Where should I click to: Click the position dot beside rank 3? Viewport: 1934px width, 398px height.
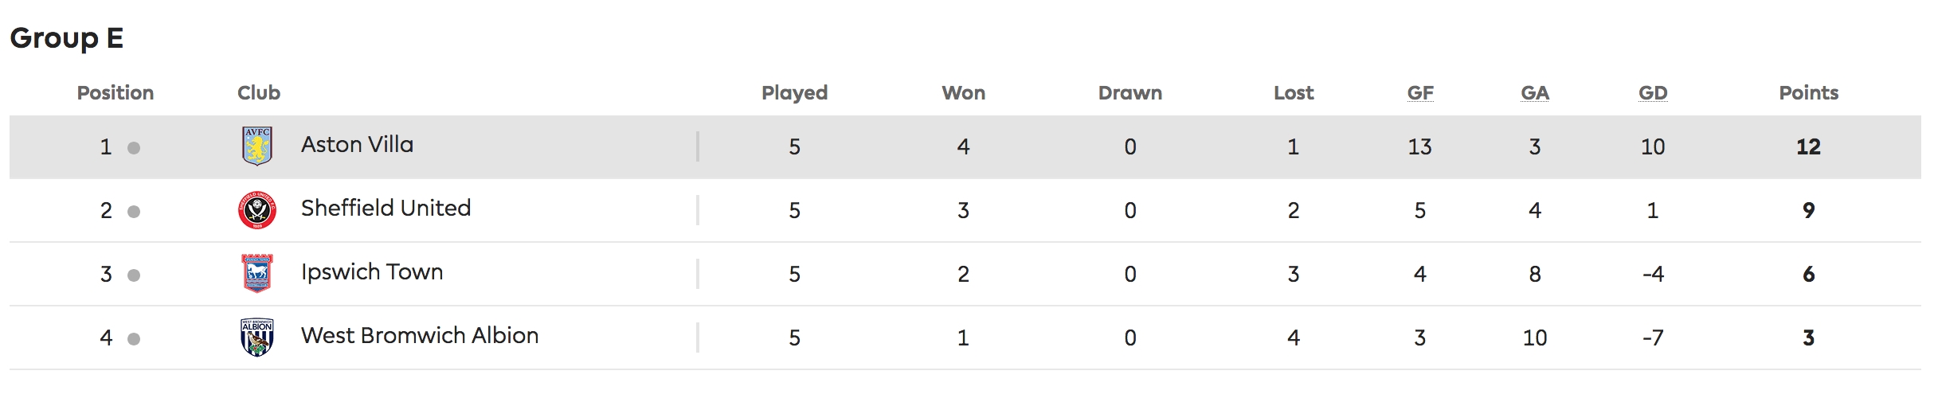point(134,275)
